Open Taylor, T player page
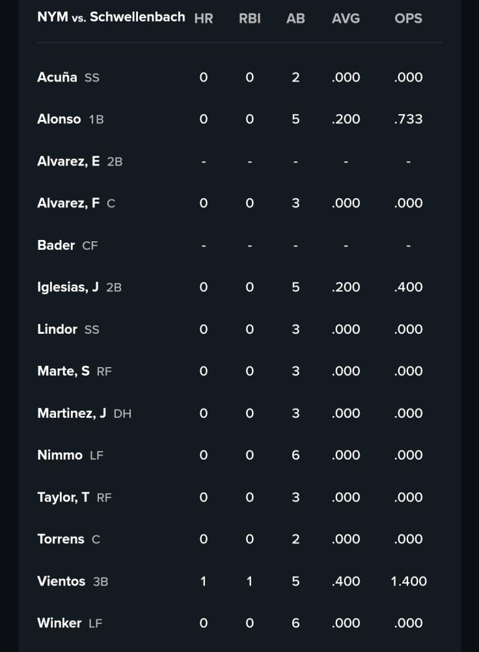This screenshot has width=479, height=652. pyautogui.click(x=63, y=497)
